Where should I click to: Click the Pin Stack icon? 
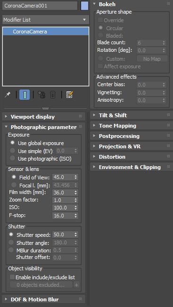(8, 95)
